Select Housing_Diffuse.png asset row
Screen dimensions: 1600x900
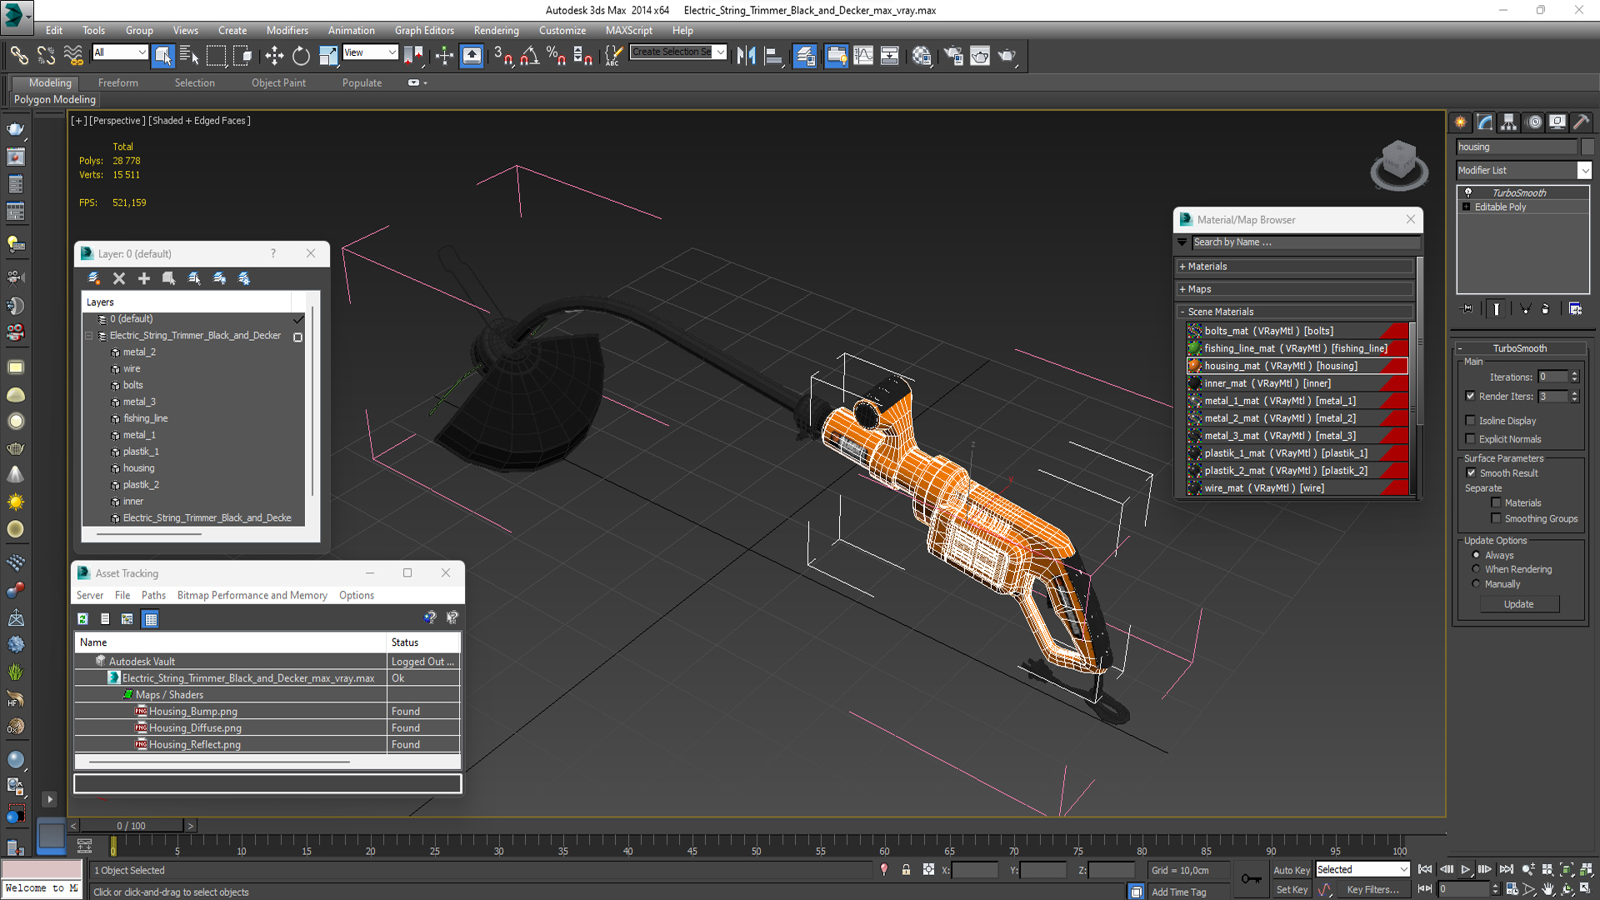[267, 728]
